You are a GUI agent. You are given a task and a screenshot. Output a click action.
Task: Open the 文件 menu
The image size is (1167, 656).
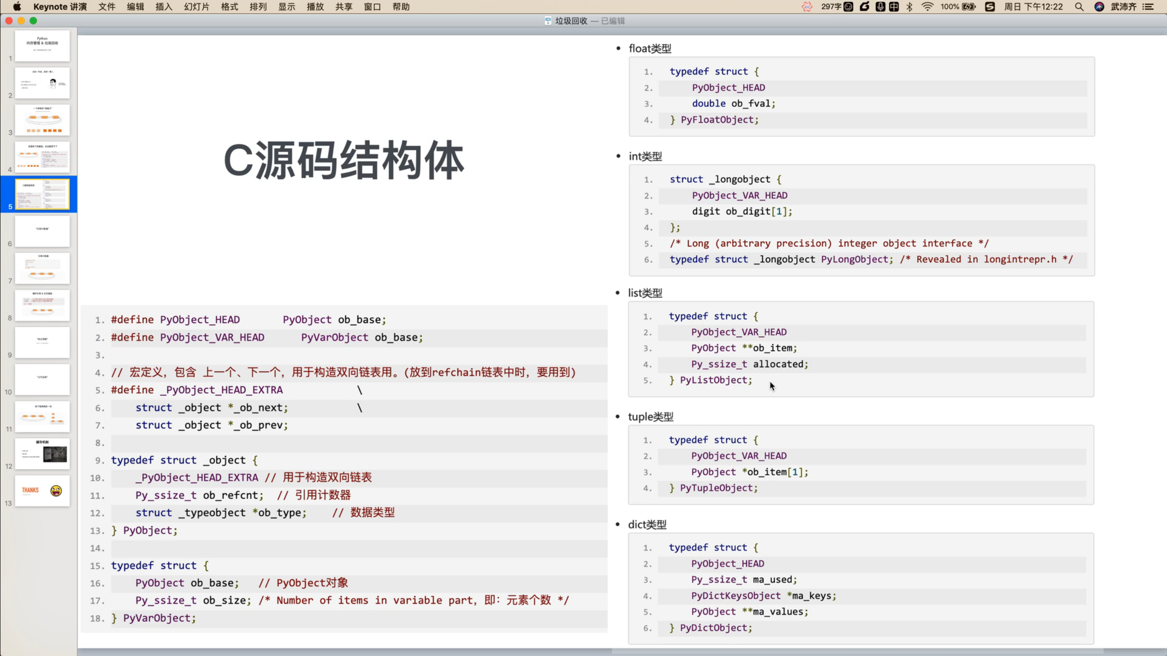(x=107, y=6)
